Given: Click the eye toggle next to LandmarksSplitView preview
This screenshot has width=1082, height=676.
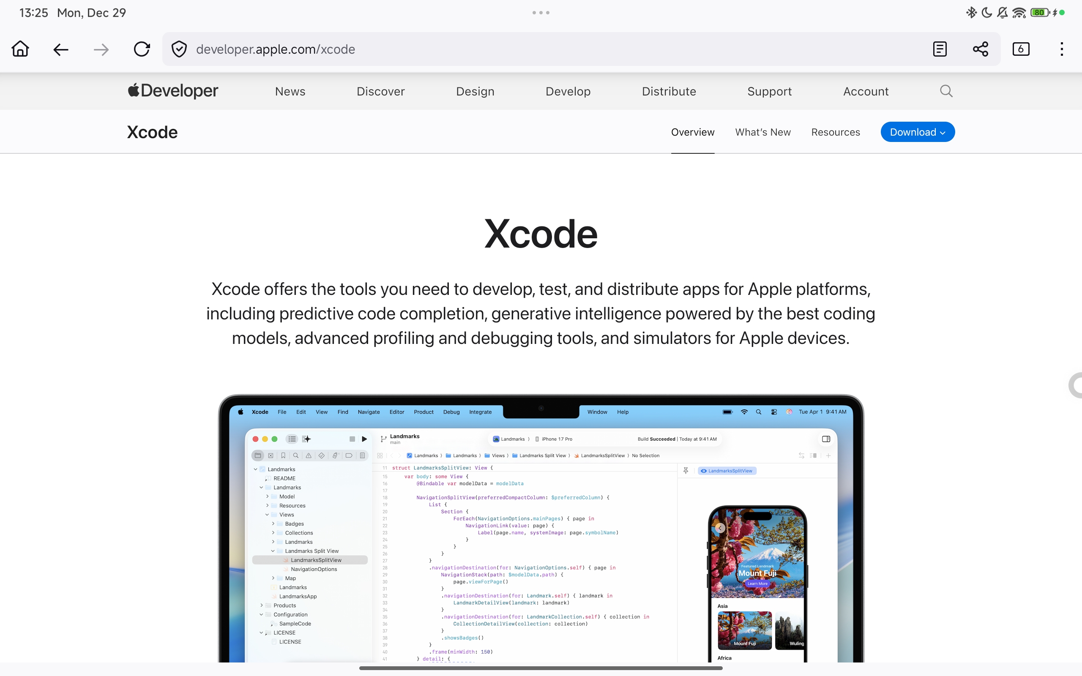Looking at the screenshot, I should click(x=704, y=470).
